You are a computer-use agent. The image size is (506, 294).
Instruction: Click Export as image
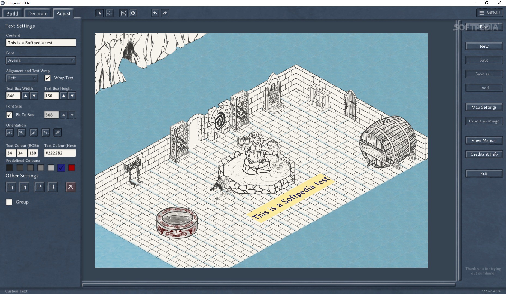click(x=484, y=121)
